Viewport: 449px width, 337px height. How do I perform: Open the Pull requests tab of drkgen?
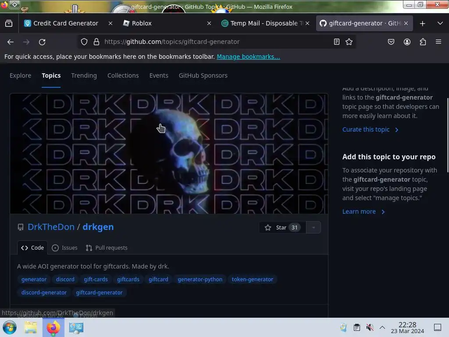pyautogui.click(x=107, y=248)
